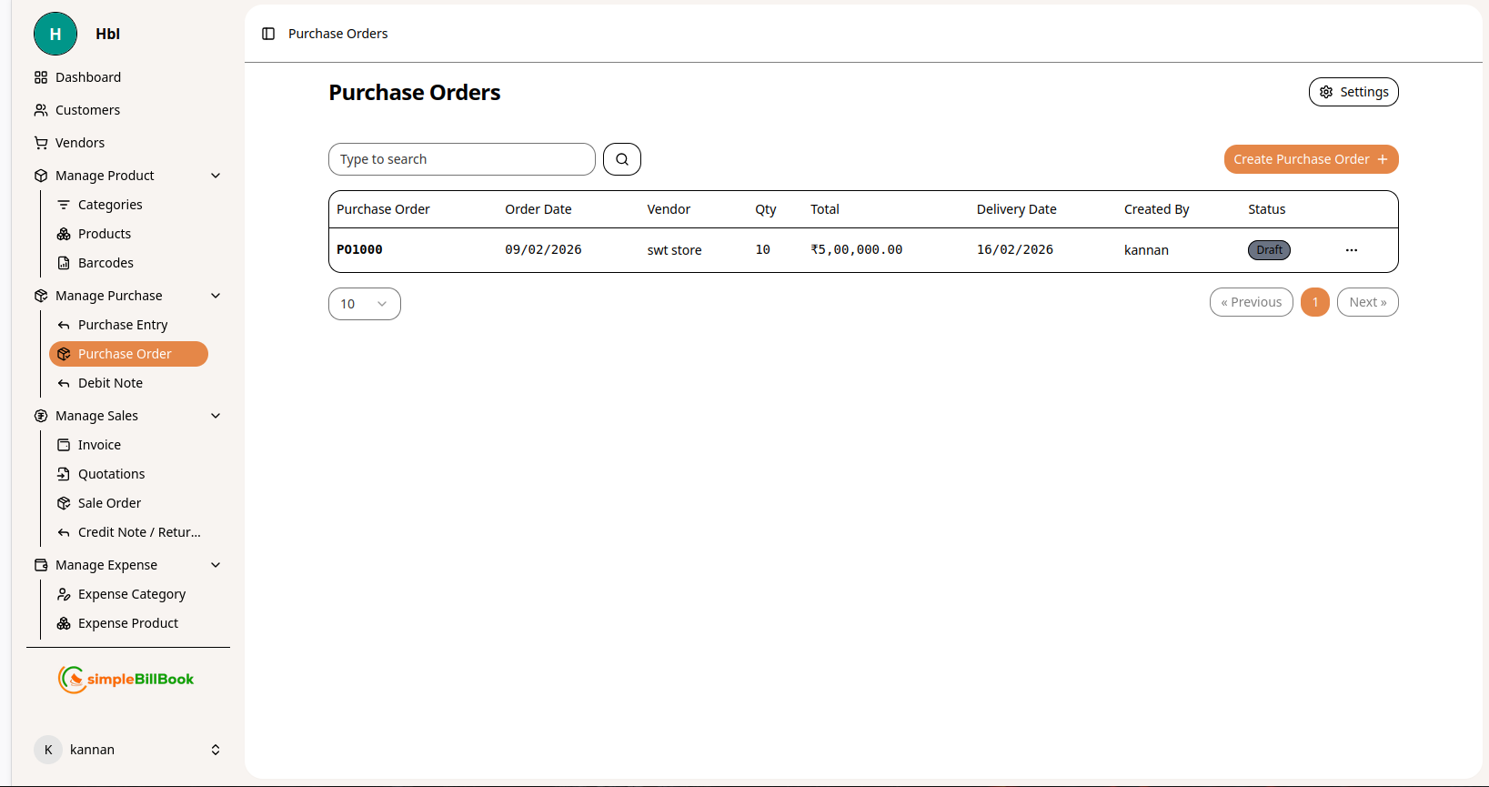Open the three-dot row actions menu
The height and width of the screenshot is (787, 1489).
coord(1352,250)
